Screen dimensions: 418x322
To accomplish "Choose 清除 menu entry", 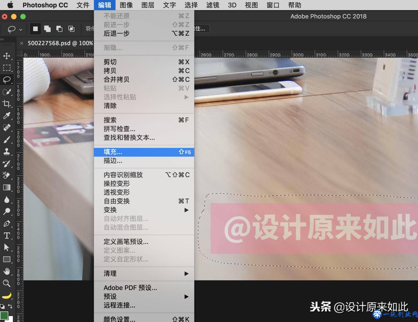I will point(144,106).
